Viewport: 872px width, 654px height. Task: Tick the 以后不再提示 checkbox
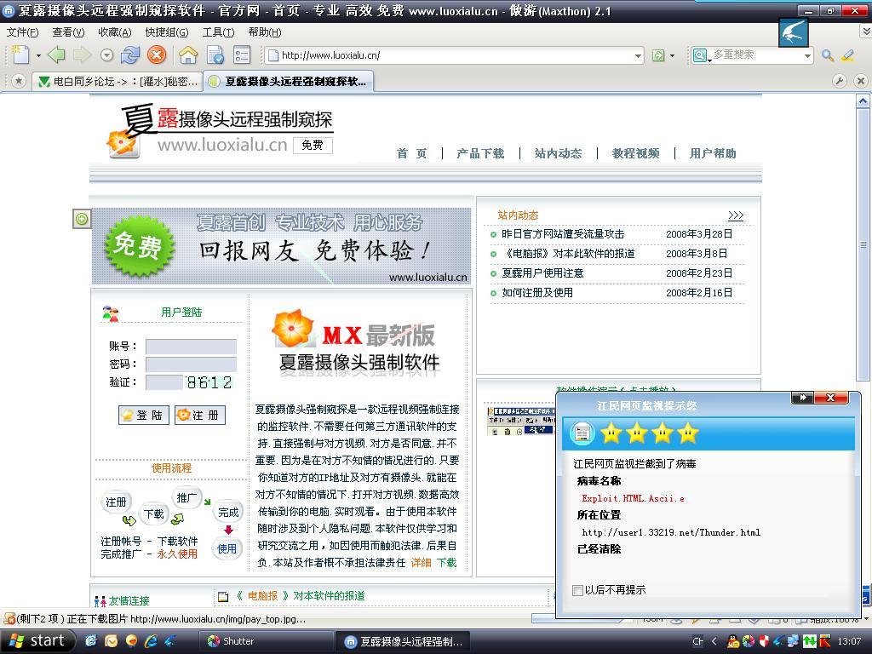pos(578,590)
